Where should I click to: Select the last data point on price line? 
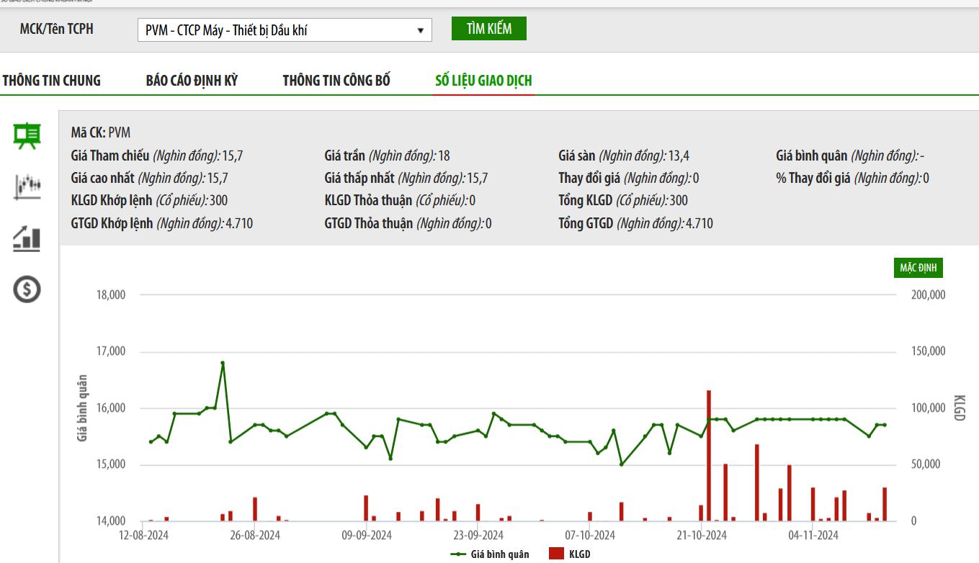tap(885, 425)
